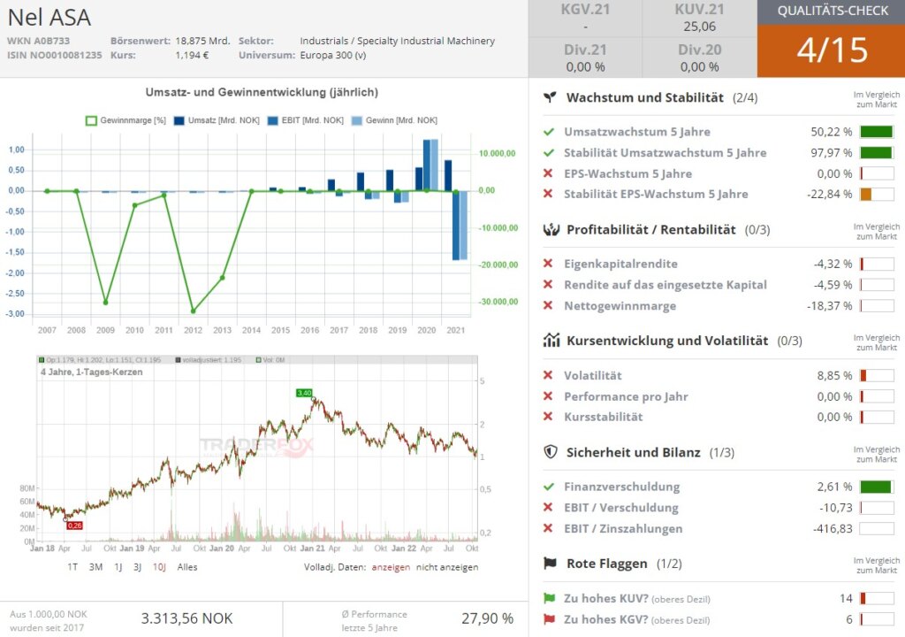Click the green bar for Umsatzwachstum 5 Jahre

click(877, 132)
